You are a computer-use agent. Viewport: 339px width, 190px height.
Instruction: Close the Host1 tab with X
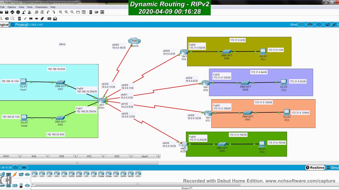click(159, 156)
